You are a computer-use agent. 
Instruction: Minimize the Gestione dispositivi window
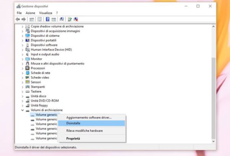[x=186, y=6]
